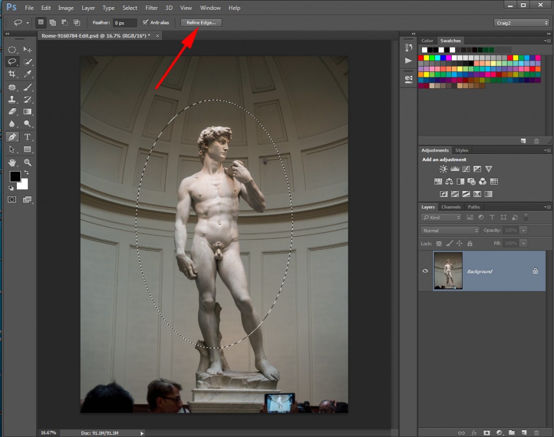Toggle Lock transparent pixels

[x=439, y=243]
